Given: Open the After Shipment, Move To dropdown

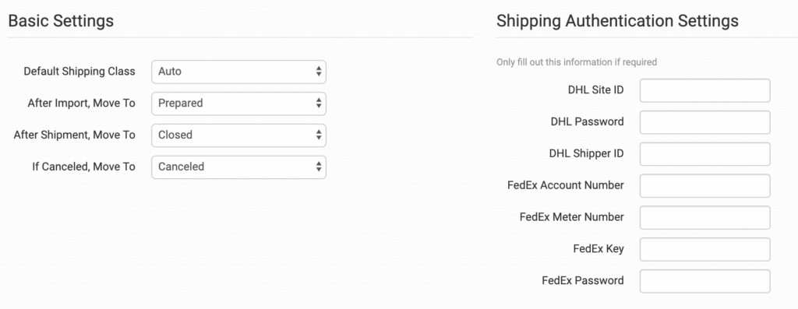Looking at the screenshot, I should (238, 135).
